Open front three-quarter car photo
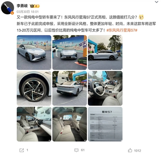The image size is (161, 153). click(34, 52)
